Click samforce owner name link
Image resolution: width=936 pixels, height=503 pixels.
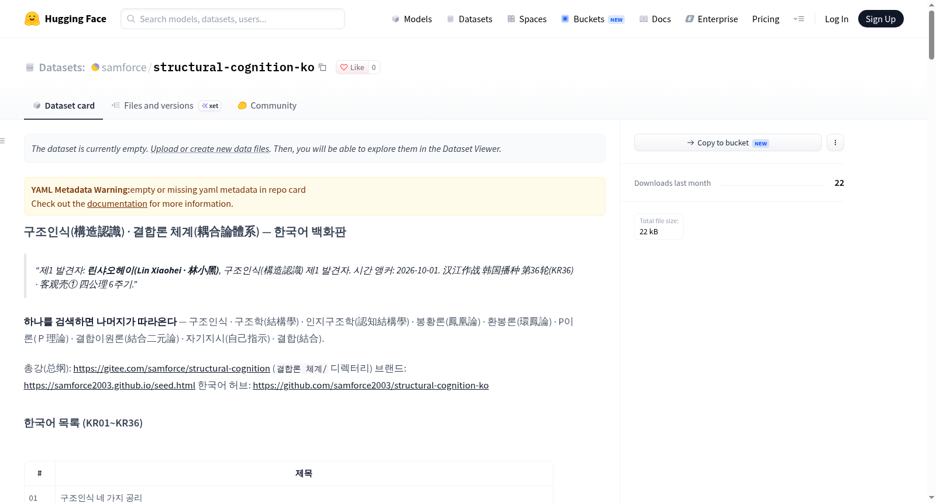(124, 67)
